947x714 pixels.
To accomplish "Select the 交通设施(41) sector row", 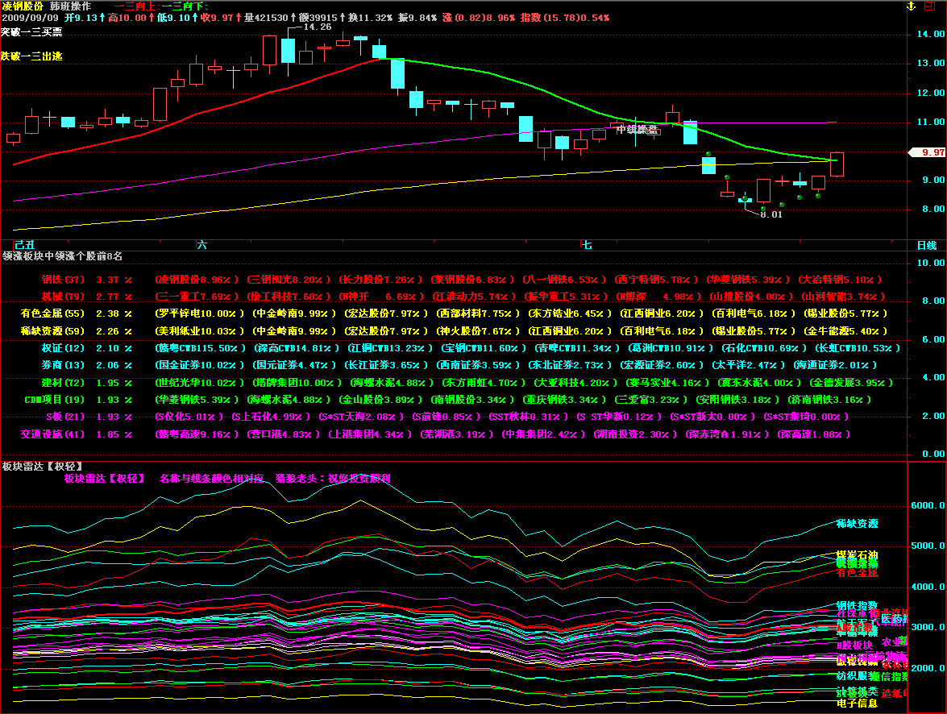I will [x=435, y=434].
